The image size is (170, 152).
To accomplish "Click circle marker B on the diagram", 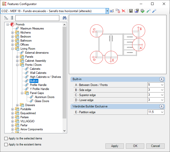I will [138, 31].
